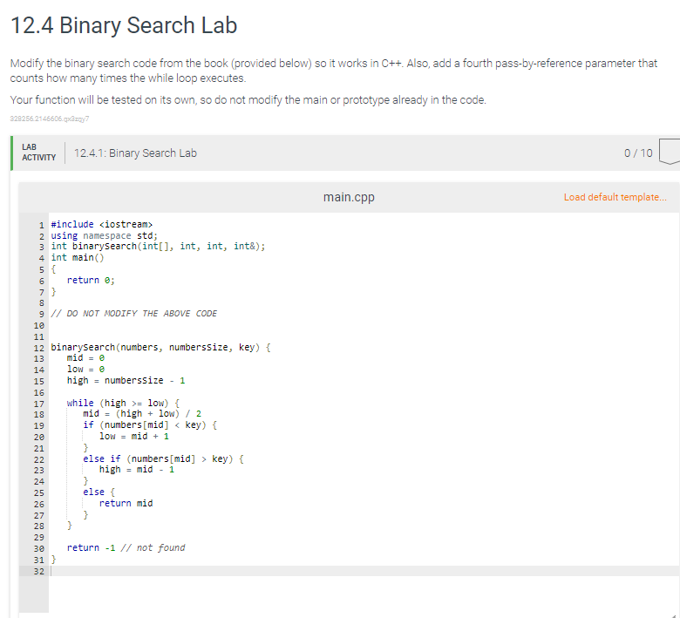Image resolution: width=680 pixels, height=618 pixels.
Task: Click the activity ID text 328256.2146606.qx3zqy7
Action: (50, 119)
